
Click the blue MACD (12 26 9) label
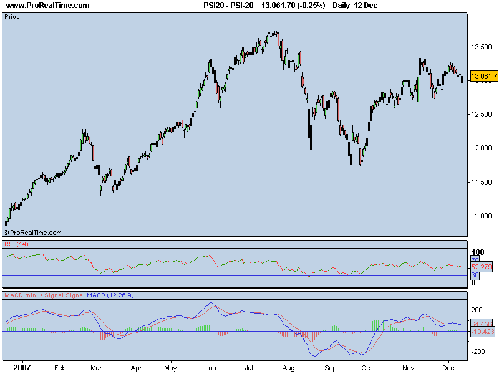point(110,295)
